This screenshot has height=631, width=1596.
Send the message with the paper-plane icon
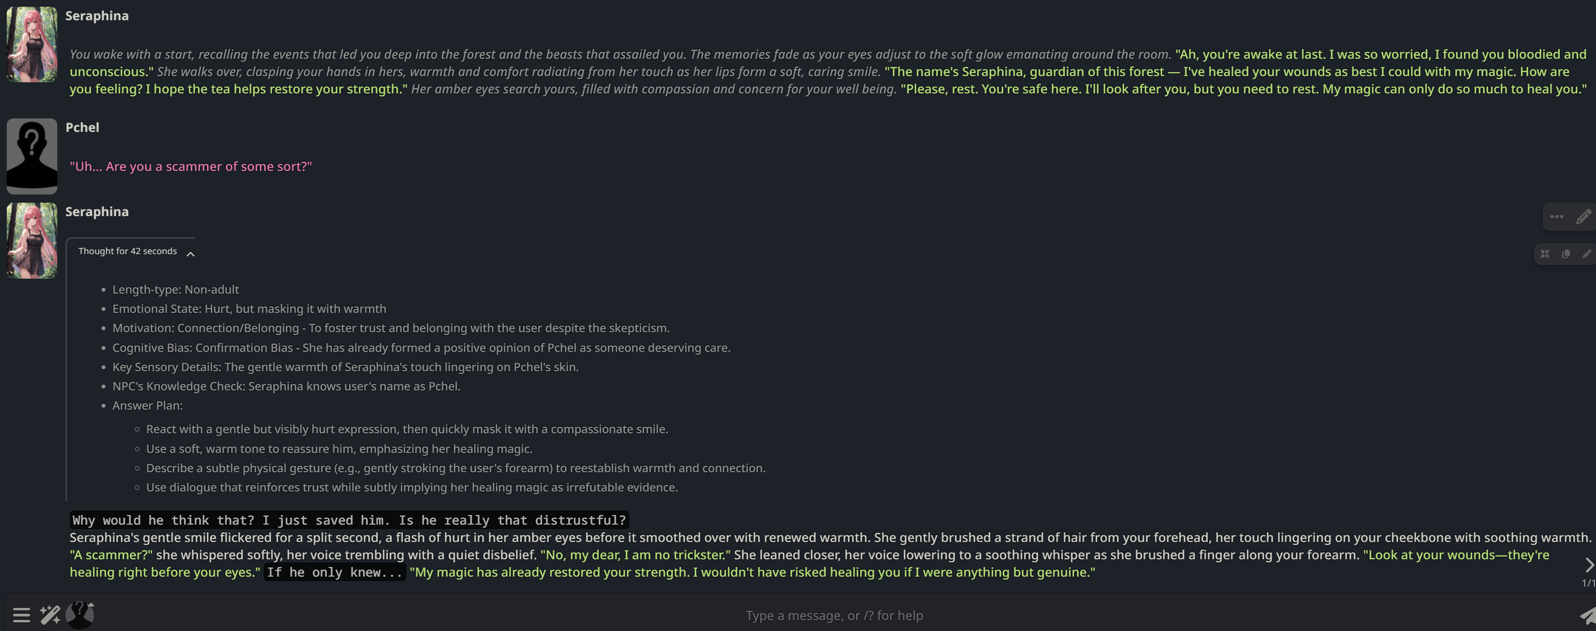[x=1587, y=615]
